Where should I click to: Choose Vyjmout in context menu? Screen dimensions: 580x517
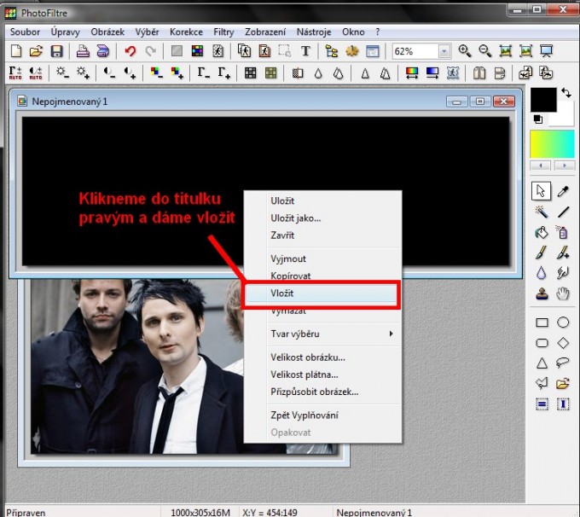pos(322,258)
